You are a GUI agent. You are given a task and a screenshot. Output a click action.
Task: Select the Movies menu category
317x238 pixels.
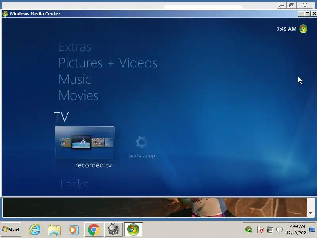[78, 96]
